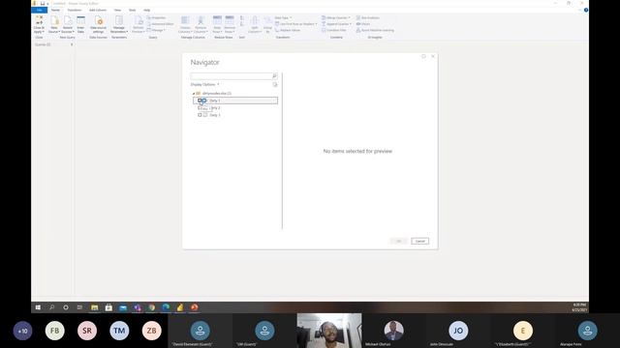Click the Manage Parameters icon
The height and width of the screenshot is (348, 620).
pyautogui.click(x=119, y=20)
